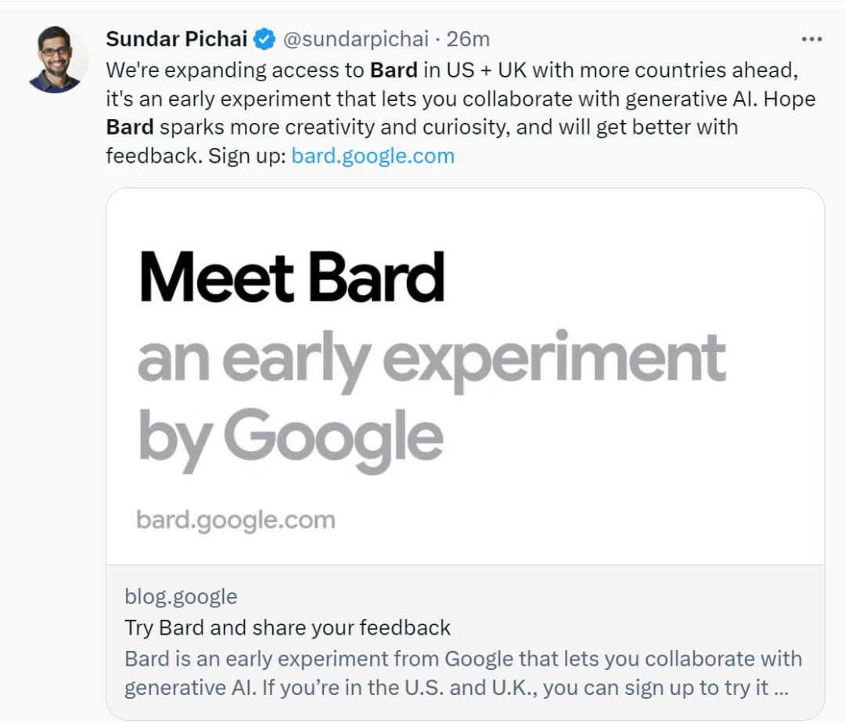The width and height of the screenshot is (845, 723).
Task: Click the "Sign up:" text in tweet
Action: (246, 156)
